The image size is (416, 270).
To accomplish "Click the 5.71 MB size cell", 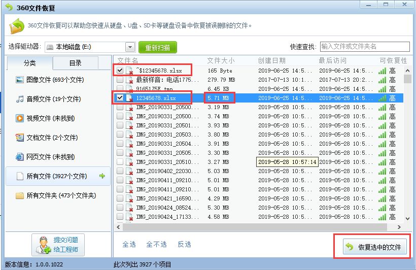I will 218,98.
